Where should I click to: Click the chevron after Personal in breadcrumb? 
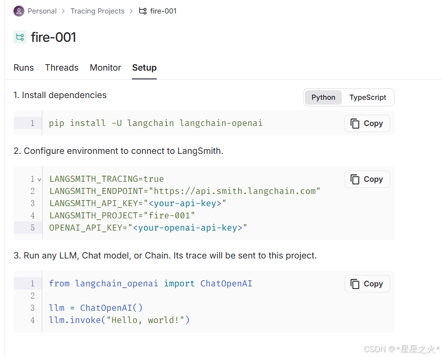(64, 11)
